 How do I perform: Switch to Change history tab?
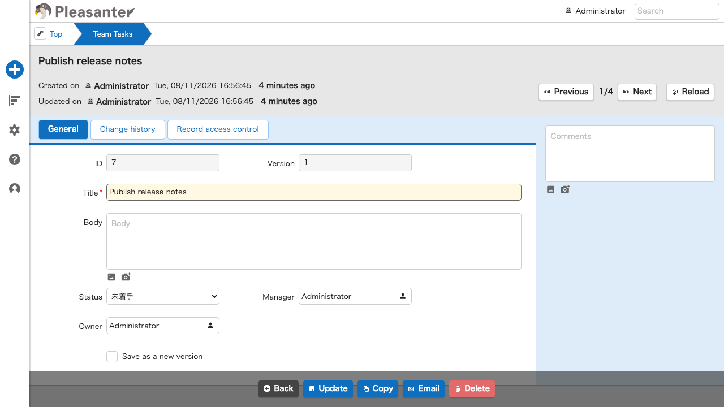(128, 129)
